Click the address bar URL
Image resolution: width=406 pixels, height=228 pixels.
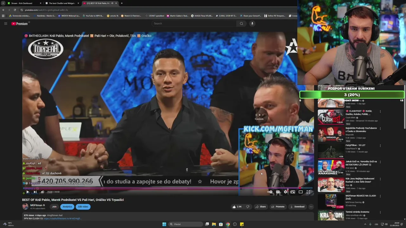point(46,10)
